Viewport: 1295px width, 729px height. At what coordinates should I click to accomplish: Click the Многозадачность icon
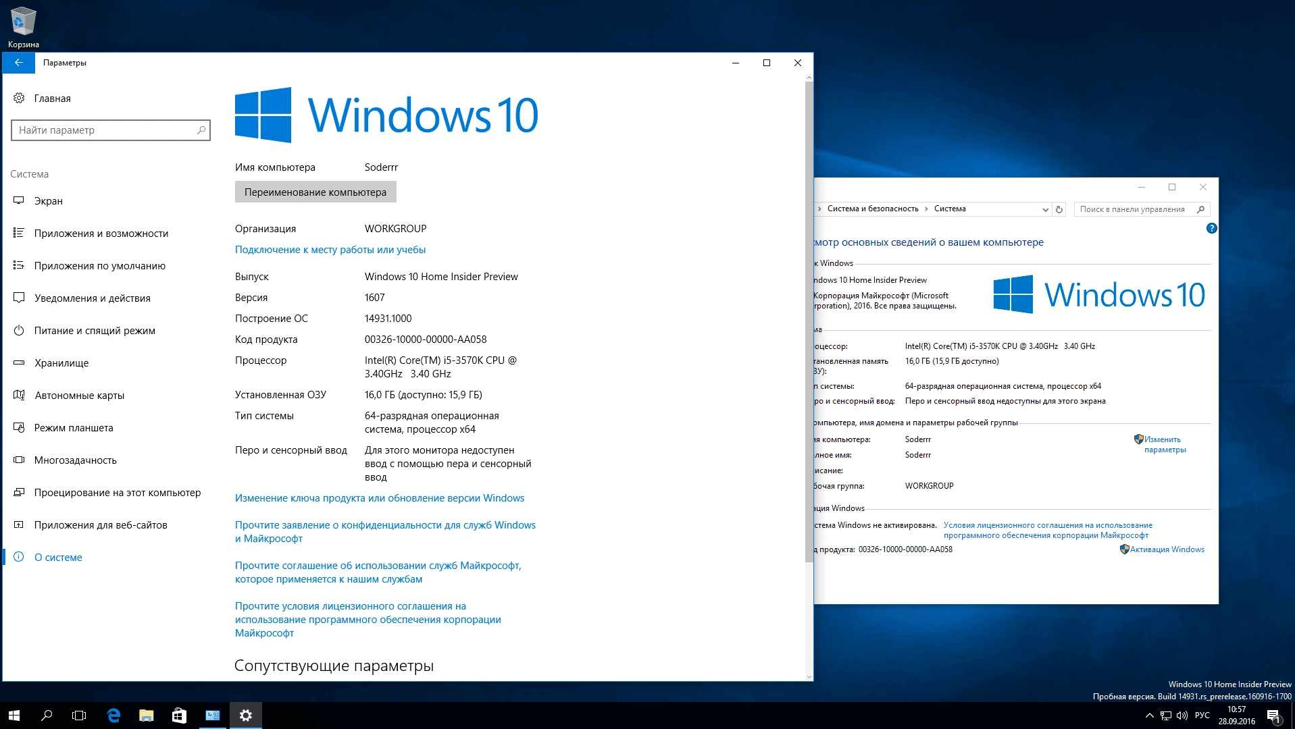[x=19, y=460]
